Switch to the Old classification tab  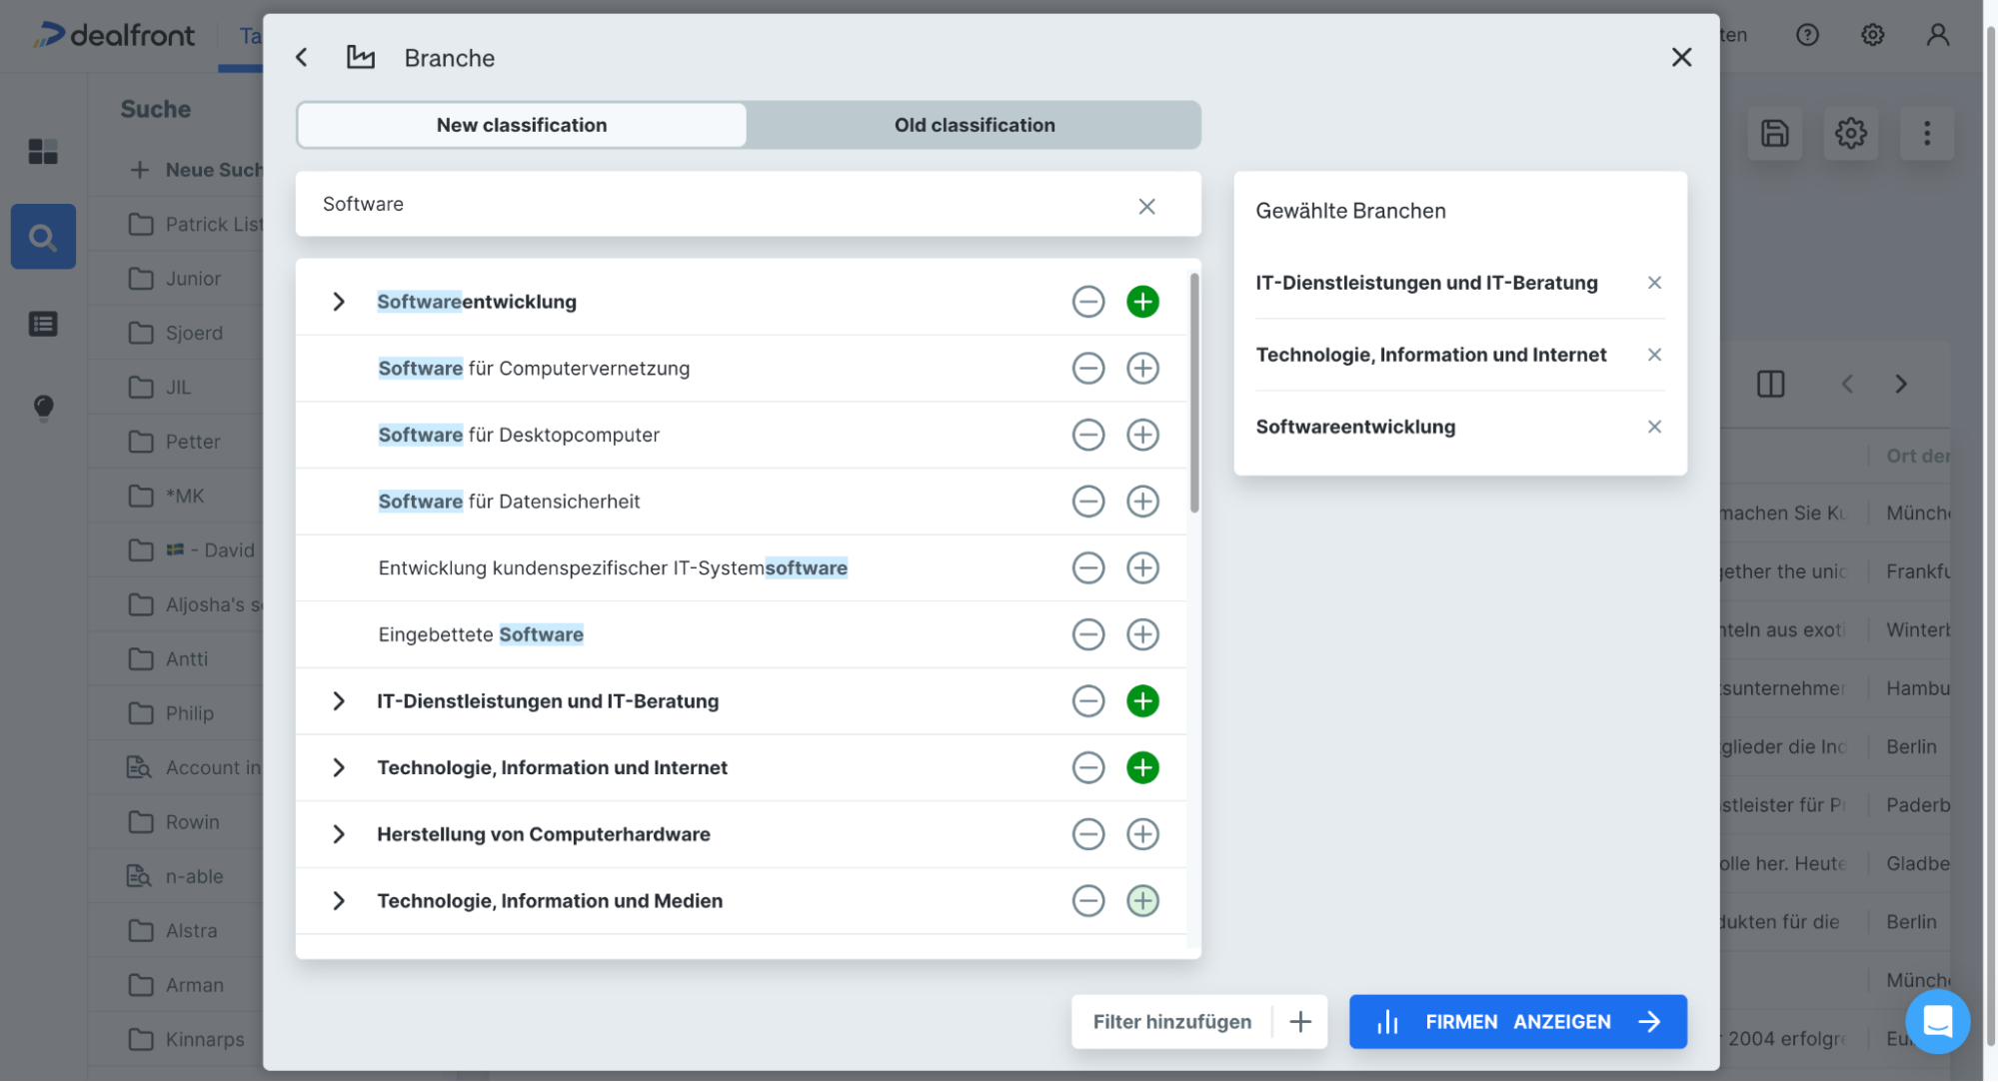pos(974,125)
